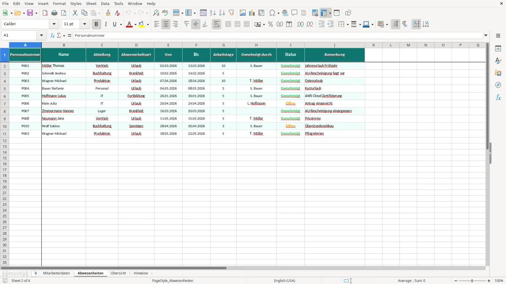The width and height of the screenshot is (506, 284).
Task: Adjust the zoom slider in status bar
Action: coord(472,281)
